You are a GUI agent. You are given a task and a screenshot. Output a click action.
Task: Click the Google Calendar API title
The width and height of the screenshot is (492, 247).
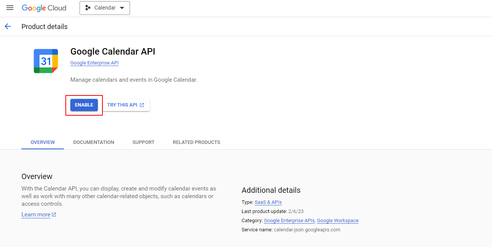point(113,52)
